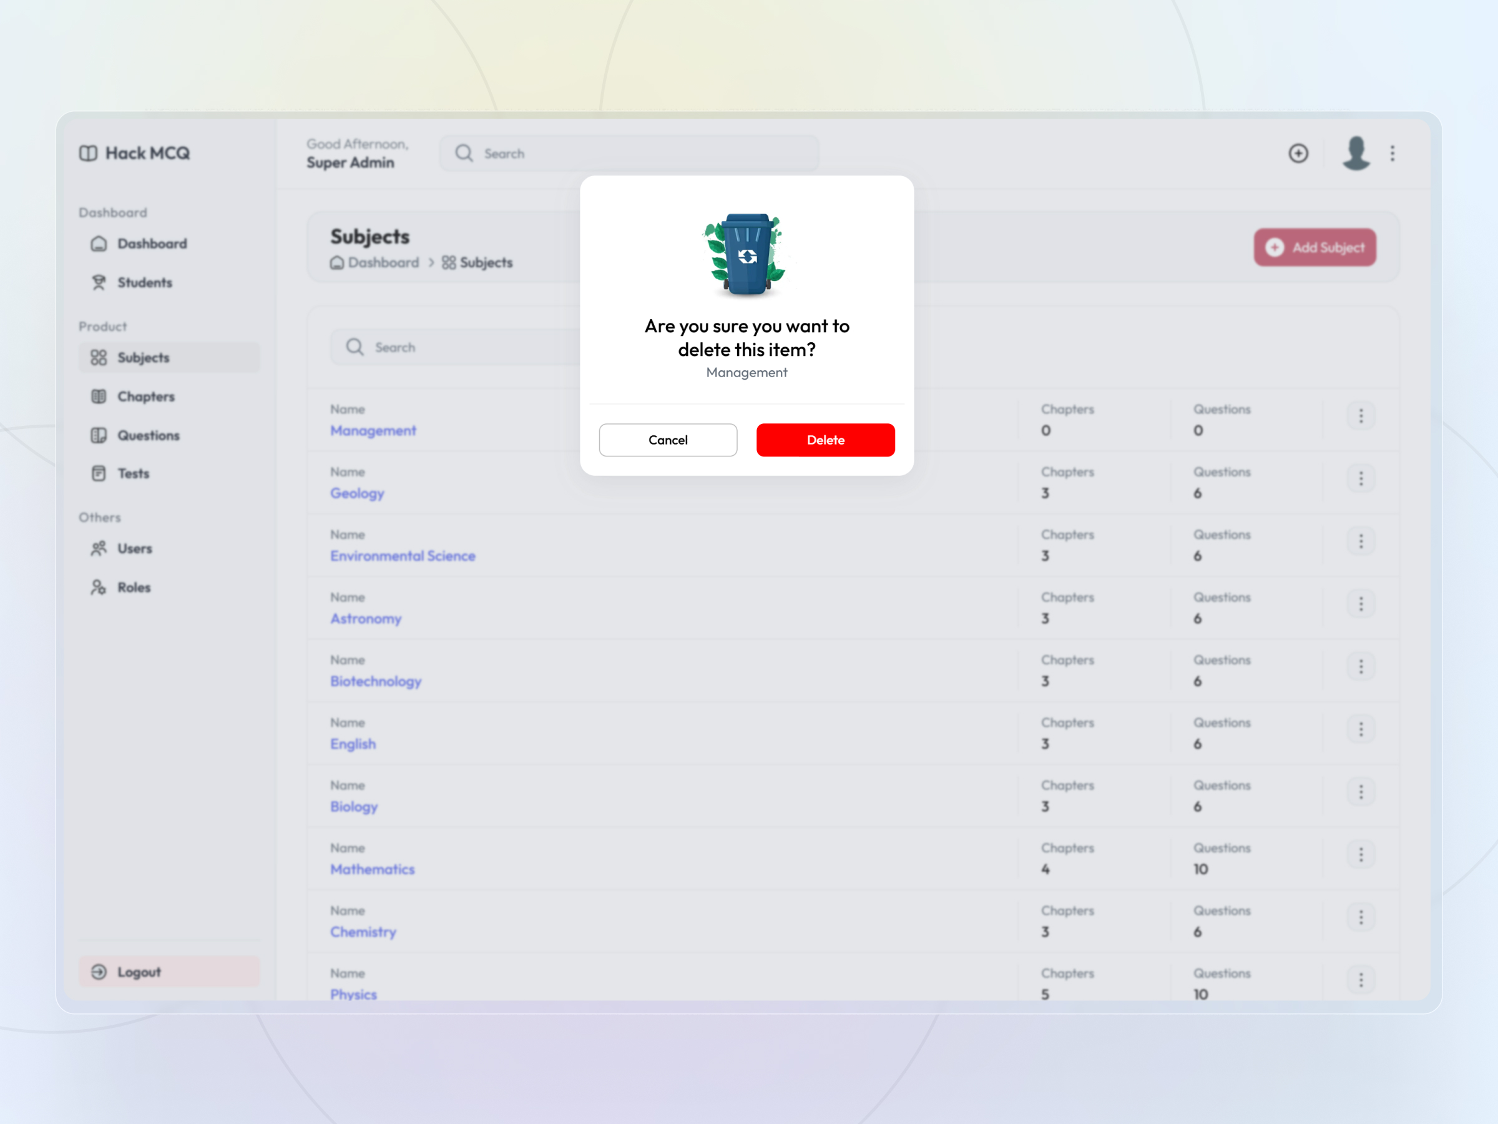Open the Users section under Others
The width and height of the screenshot is (1498, 1124).
135,548
